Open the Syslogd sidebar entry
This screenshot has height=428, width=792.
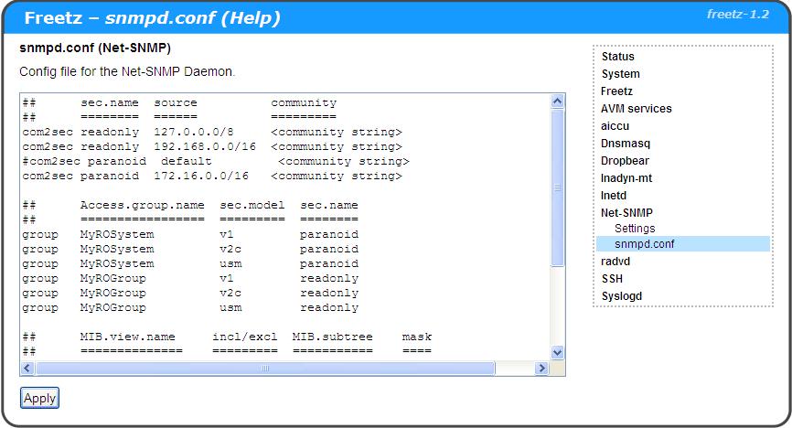(x=623, y=296)
